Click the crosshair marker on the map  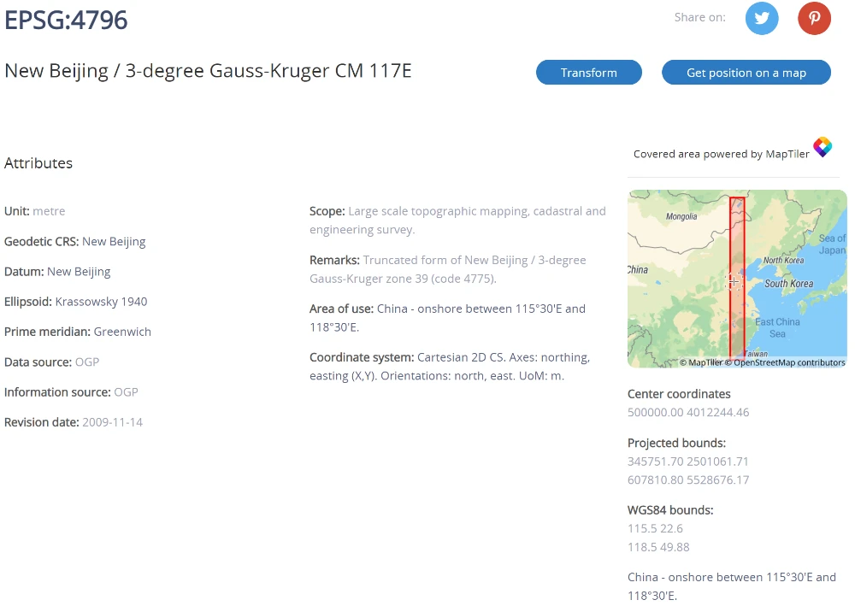click(733, 281)
